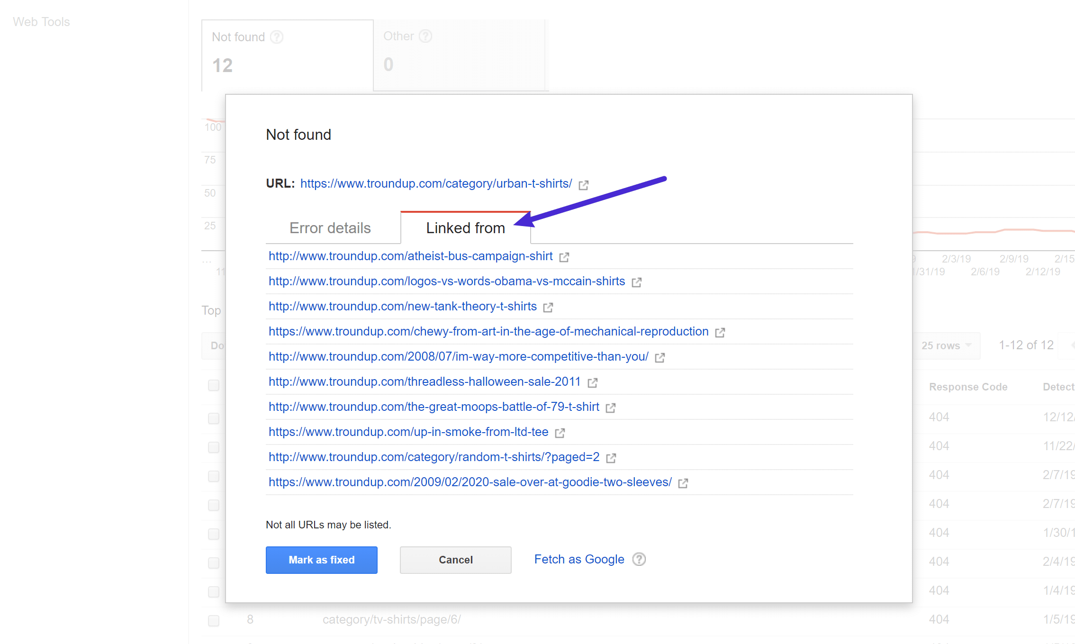Image resolution: width=1075 pixels, height=644 pixels.
Task: Click external link icon for new-tank-theory-t-shirts
Action: tap(549, 307)
